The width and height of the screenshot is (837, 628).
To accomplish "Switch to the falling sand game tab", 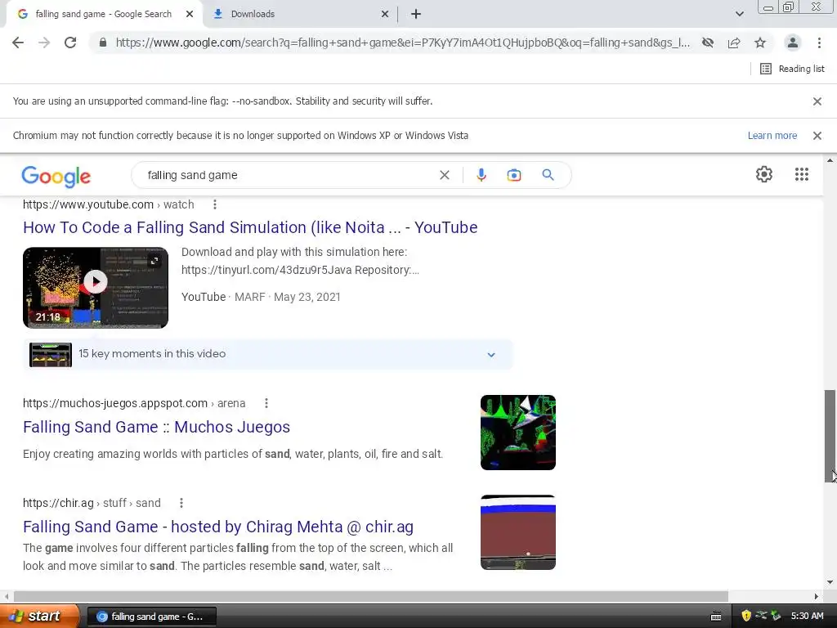I will point(104,15).
